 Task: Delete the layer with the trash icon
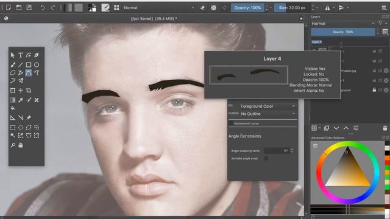[385, 128]
